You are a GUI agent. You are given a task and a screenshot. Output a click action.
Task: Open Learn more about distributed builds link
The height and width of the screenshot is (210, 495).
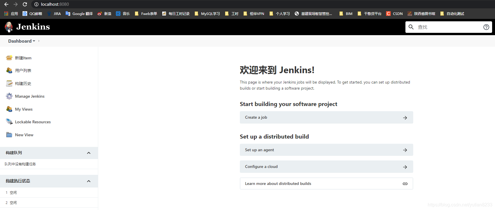326,183
